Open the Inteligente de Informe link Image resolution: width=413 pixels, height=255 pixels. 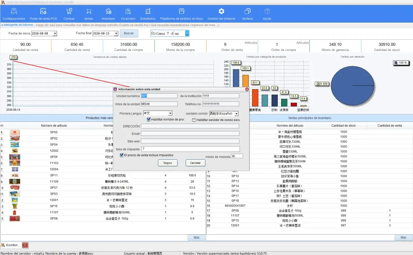(x=17, y=25)
